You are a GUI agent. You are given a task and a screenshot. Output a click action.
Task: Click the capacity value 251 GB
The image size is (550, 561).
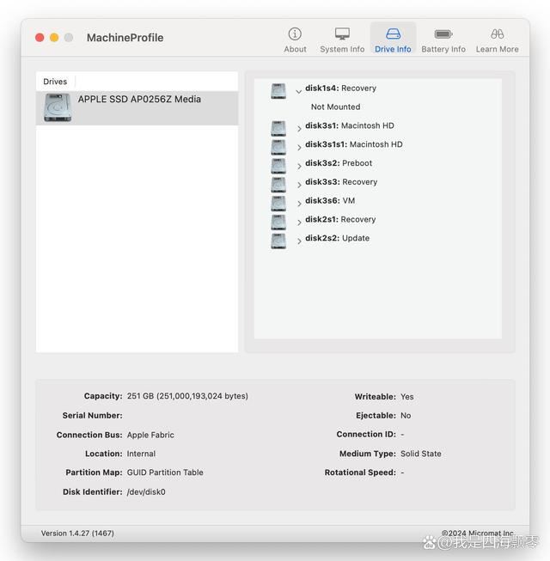187,396
